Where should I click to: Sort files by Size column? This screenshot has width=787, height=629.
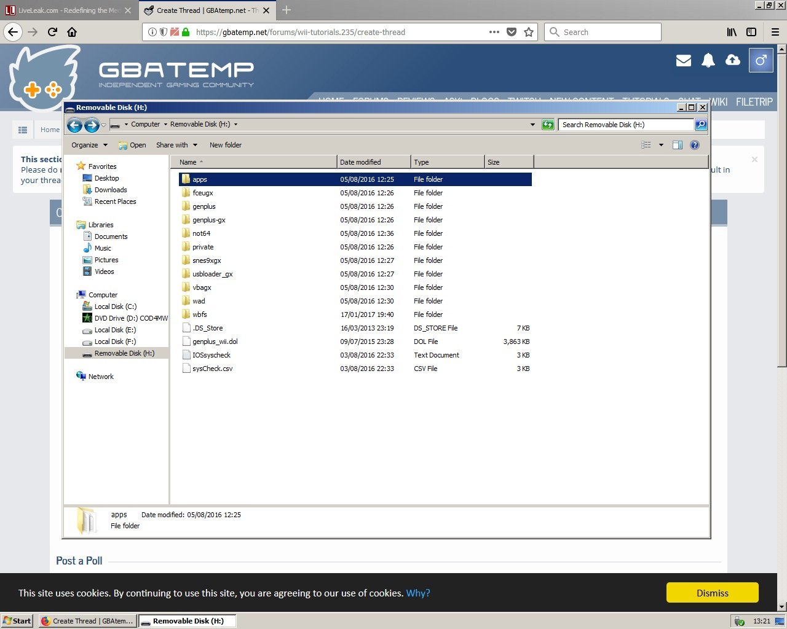point(509,162)
